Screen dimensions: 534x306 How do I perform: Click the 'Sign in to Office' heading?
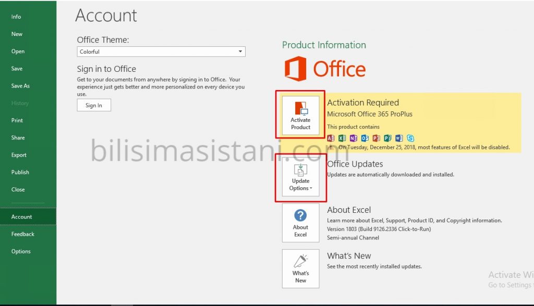coord(106,69)
